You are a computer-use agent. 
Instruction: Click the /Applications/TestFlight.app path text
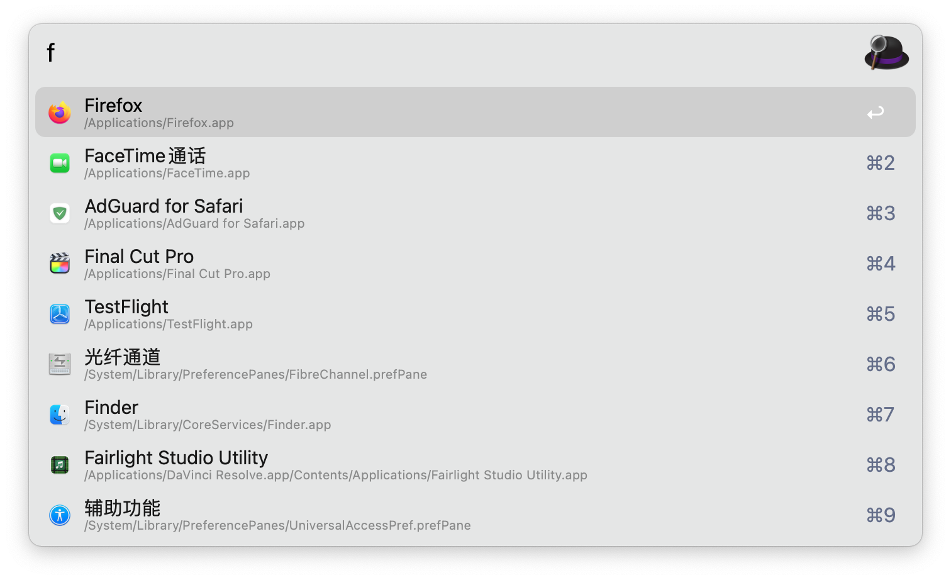pos(169,325)
